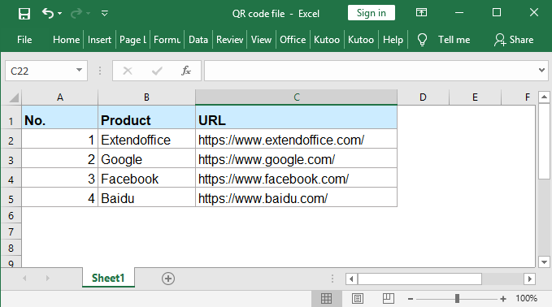
Task: Add a new sheet with plus icon
Action: (x=168, y=279)
